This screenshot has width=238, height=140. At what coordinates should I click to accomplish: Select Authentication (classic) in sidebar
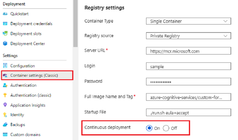(x=31, y=95)
